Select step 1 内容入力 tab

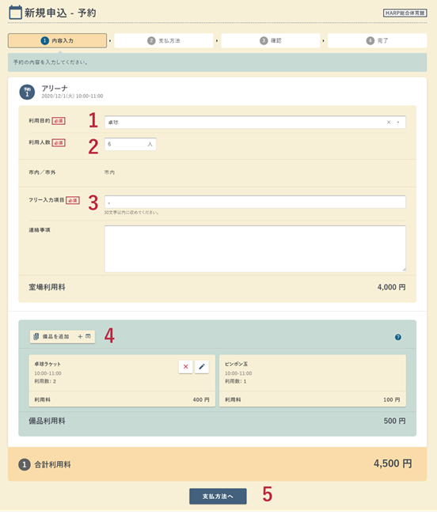57,40
